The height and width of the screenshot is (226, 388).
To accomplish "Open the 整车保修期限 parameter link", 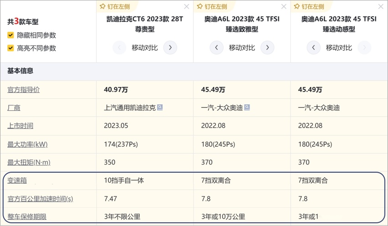I will [27, 216].
